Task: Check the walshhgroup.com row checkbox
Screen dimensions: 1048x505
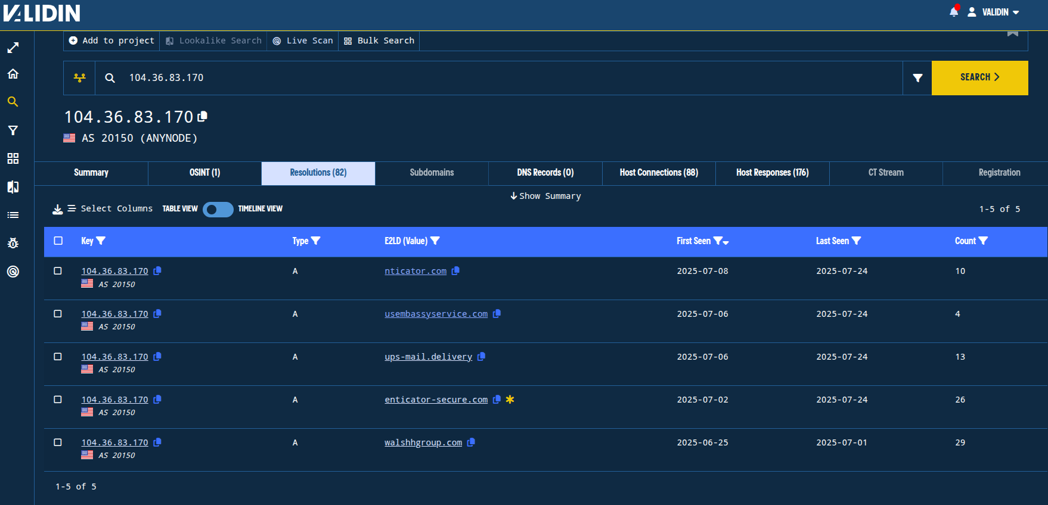Action: (58, 442)
